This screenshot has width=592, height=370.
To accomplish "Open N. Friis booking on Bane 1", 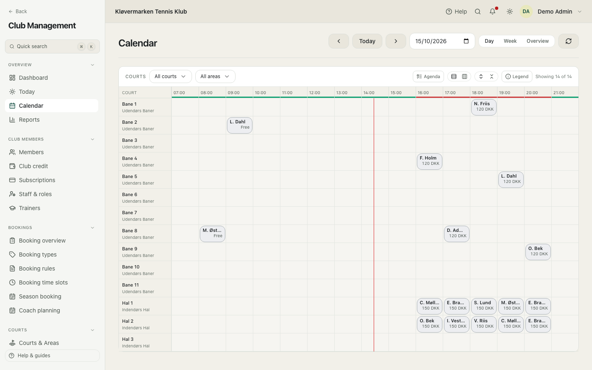I will (x=484, y=107).
